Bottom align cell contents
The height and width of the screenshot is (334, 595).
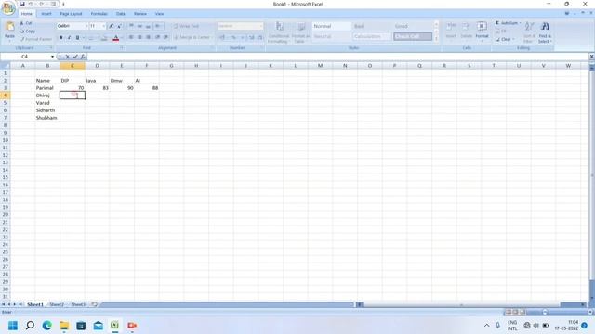coord(148,26)
